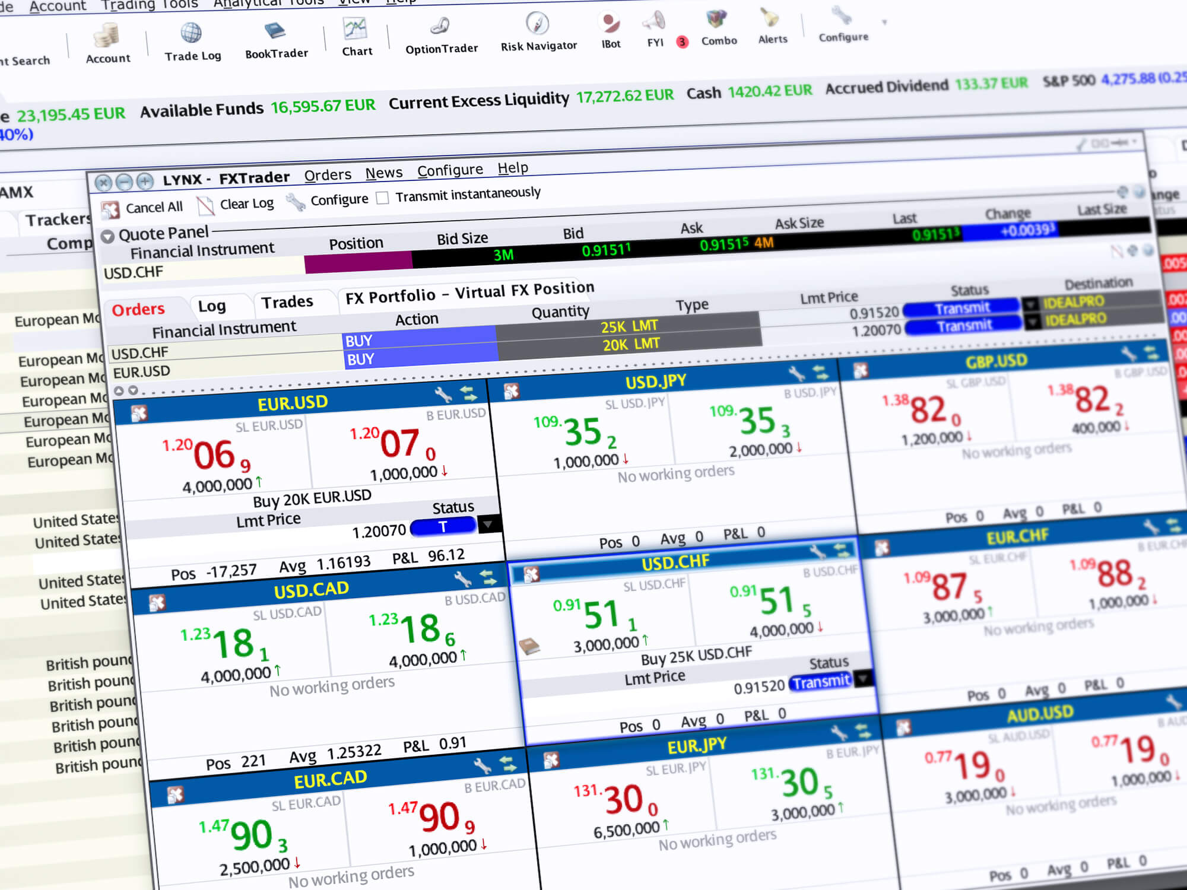Transmit the USD.CHF order in orders table
This screenshot has width=1187, height=890.
click(x=961, y=309)
